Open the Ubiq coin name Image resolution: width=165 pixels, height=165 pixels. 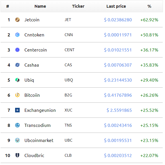tap(29, 80)
